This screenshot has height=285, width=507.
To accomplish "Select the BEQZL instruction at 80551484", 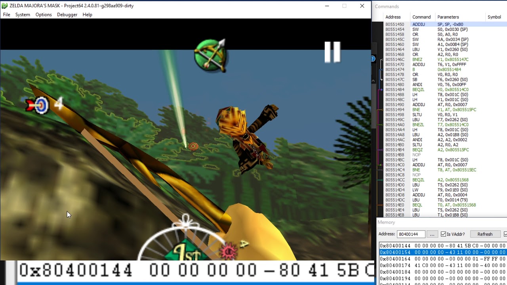I will (x=446, y=90).
